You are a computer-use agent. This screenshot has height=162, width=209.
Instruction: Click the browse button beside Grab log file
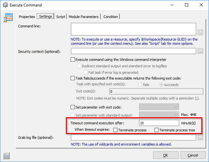point(200,138)
